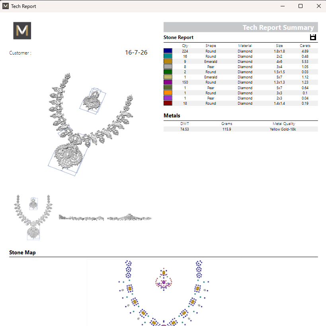Select the orange swatch for the 3x3 Round stone
Viewport: 326px width, 326px height.
168,93
